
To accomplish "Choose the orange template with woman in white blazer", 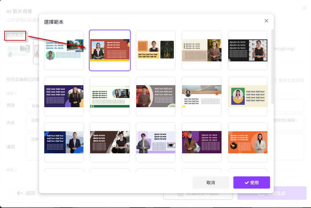I will pyautogui.click(x=248, y=142).
